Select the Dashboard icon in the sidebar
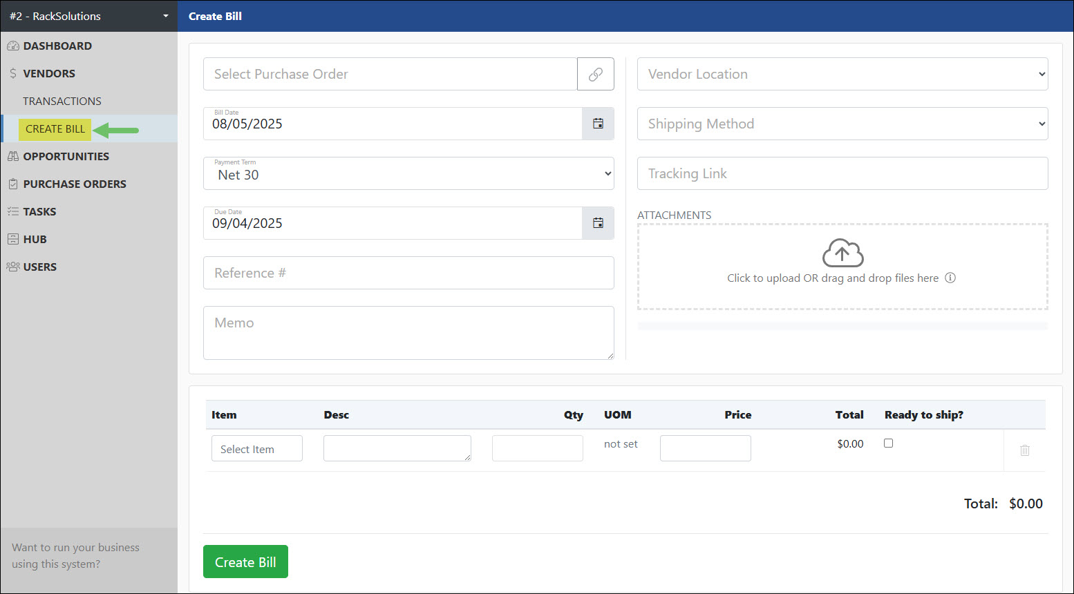Image resolution: width=1074 pixels, height=594 pixels. (13, 46)
